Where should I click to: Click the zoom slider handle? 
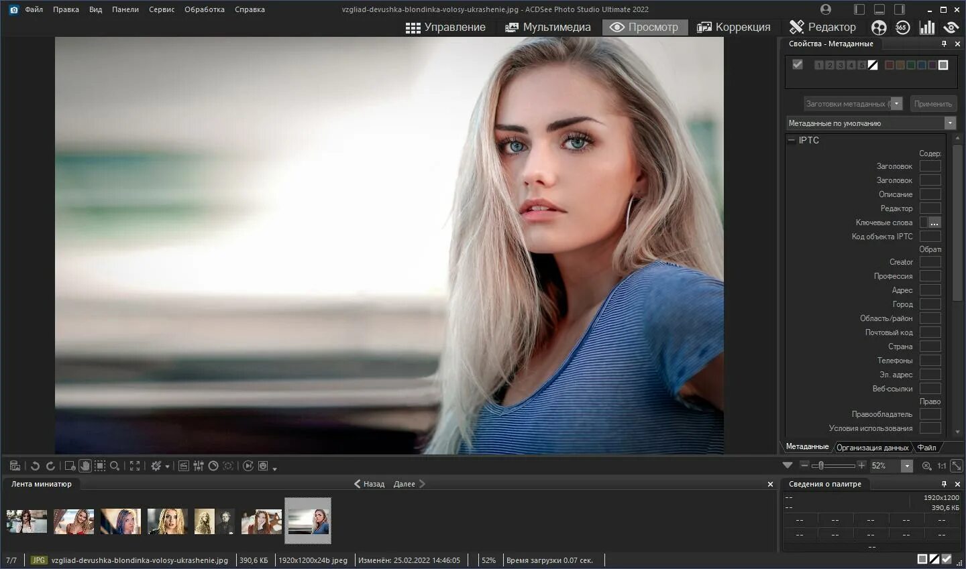point(820,466)
